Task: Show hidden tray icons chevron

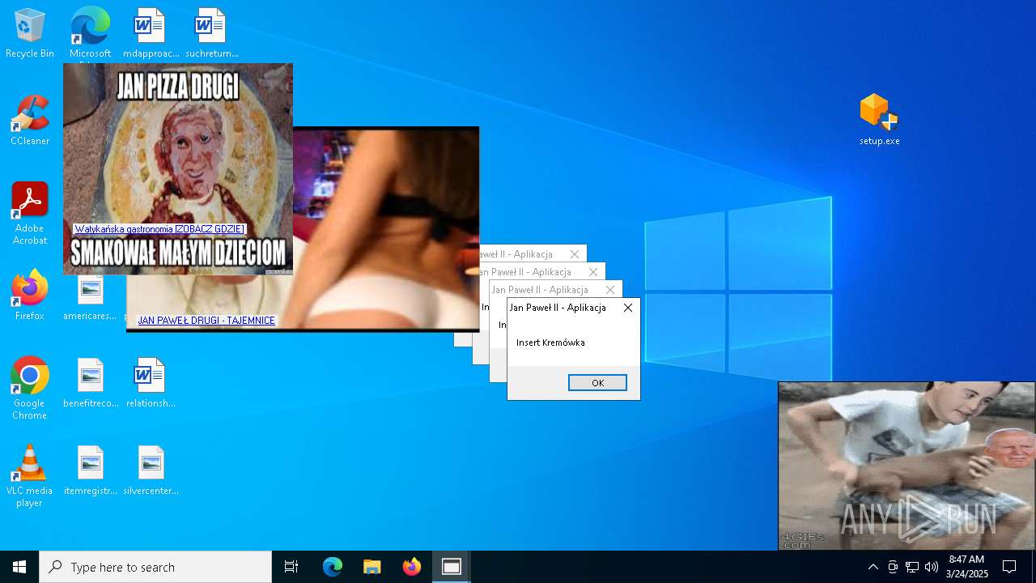Action: (x=873, y=567)
